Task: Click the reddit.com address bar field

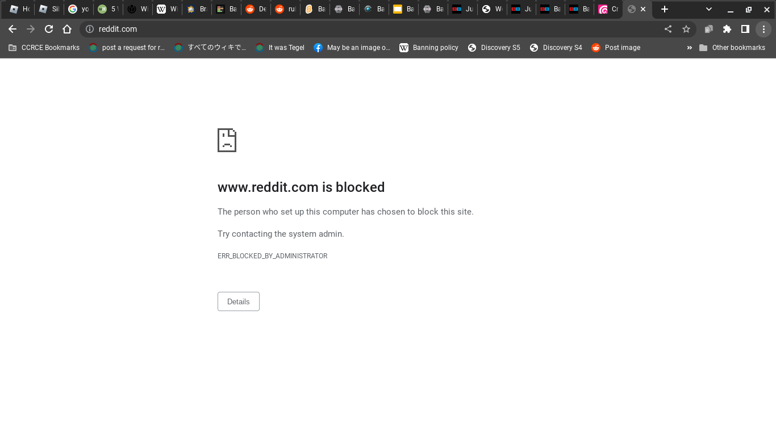Action: coord(375,29)
